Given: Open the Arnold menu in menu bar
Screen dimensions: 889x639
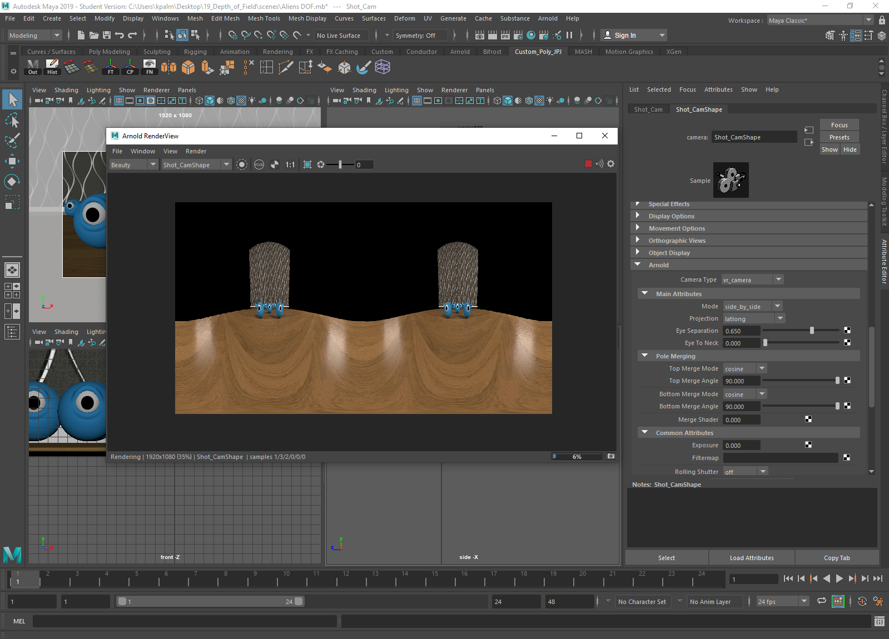Looking at the screenshot, I should tap(547, 18).
